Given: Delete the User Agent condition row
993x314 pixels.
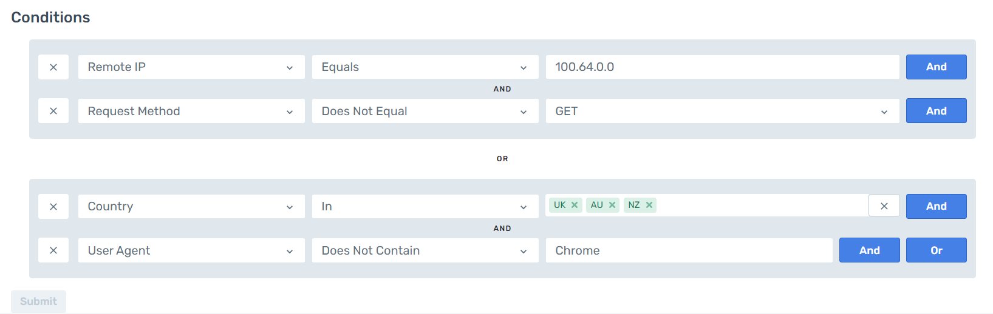Looking at the screenshot, I should [53, 250].
